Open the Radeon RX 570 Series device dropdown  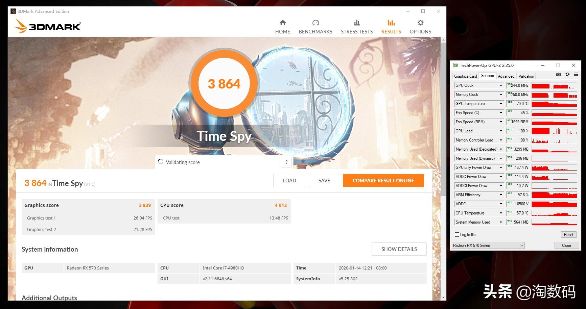488,246
